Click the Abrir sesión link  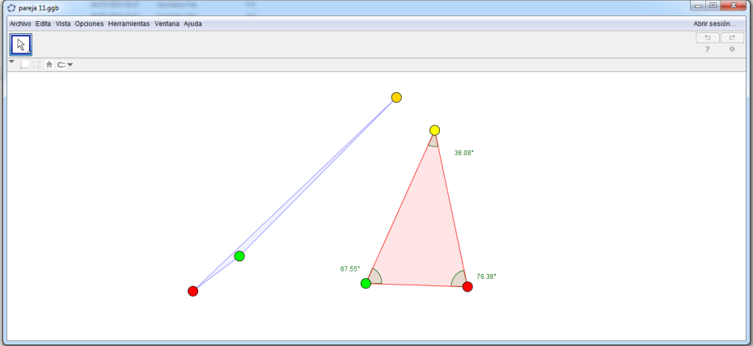(x=714, y=23)
